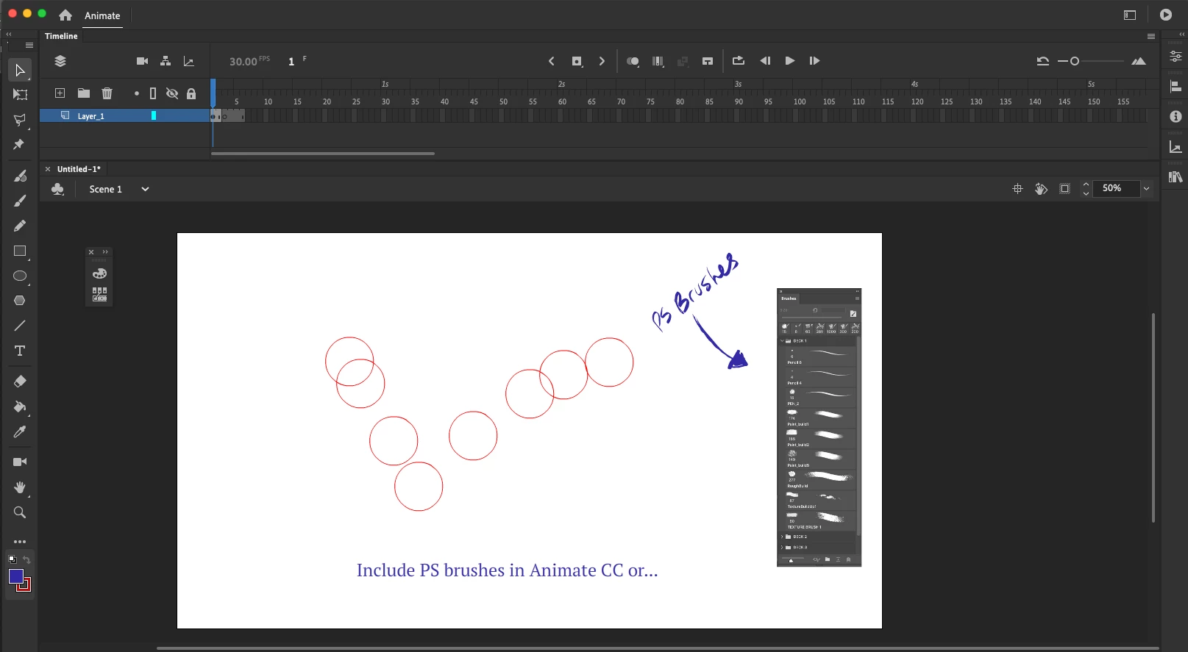This screenshot has height=652, width=1188.
Task: Play the timeline animation
Action: [x=790, y=61]
